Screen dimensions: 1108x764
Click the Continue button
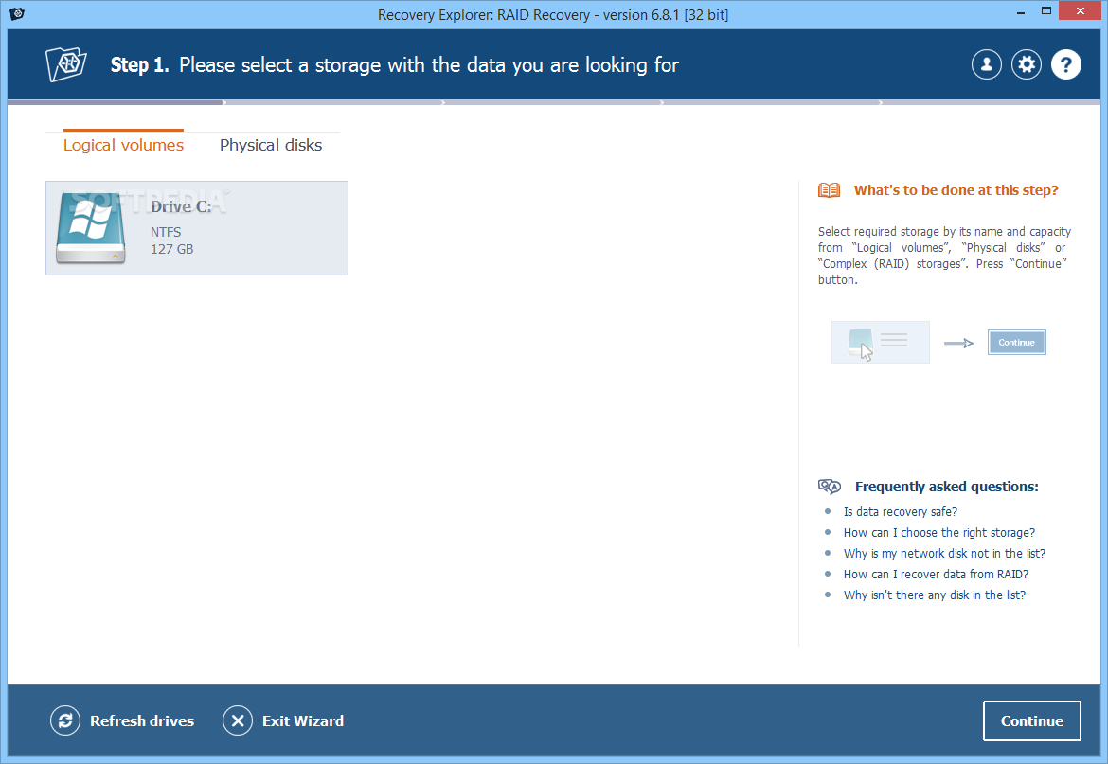pos(1031,721)
